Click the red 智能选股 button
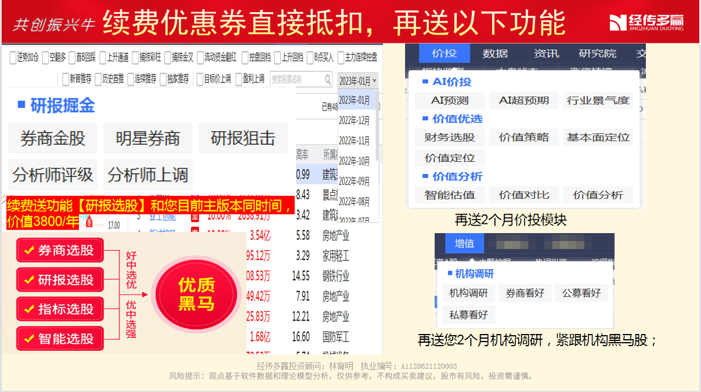701x392 pixels. point(60,339)
